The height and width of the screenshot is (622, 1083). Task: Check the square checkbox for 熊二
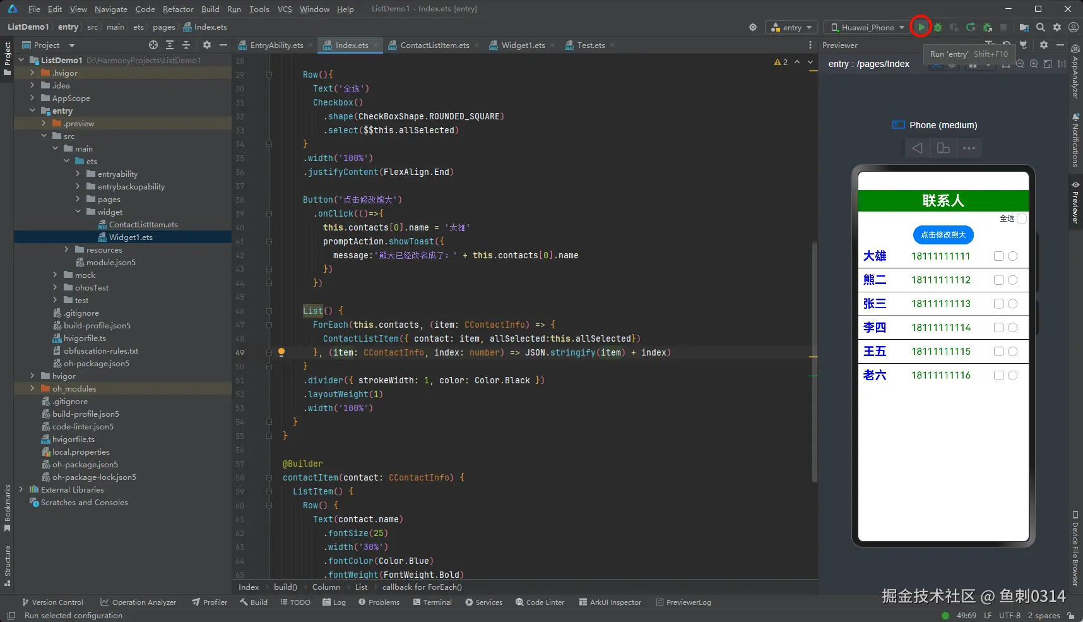pyautogui.click(x=998, y=280)
